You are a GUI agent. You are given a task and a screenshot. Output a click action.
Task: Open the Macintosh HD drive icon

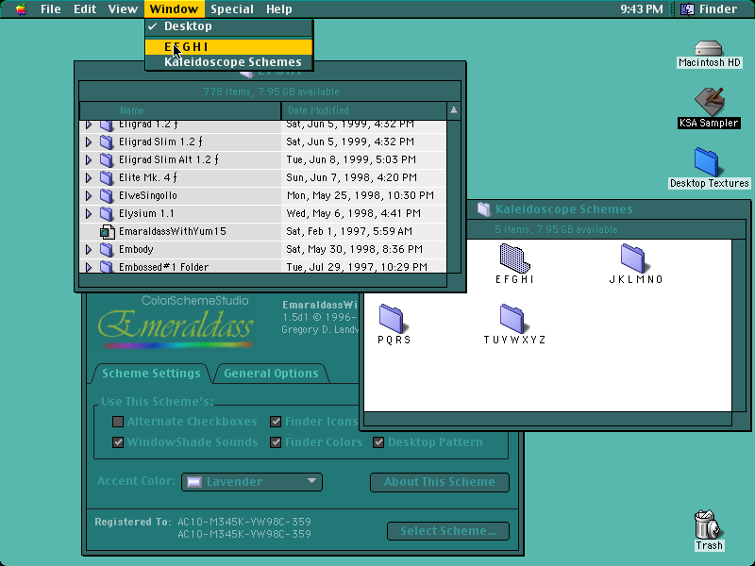click(709, 49)
